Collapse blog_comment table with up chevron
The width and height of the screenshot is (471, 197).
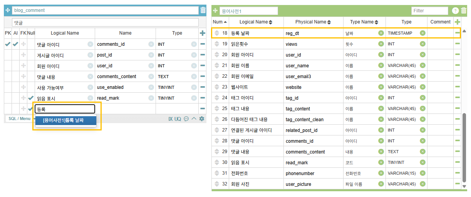click(194, 119)
